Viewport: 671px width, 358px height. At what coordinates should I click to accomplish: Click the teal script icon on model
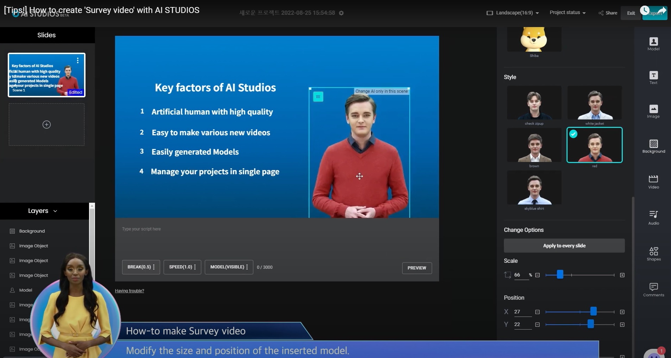(318, 97)
